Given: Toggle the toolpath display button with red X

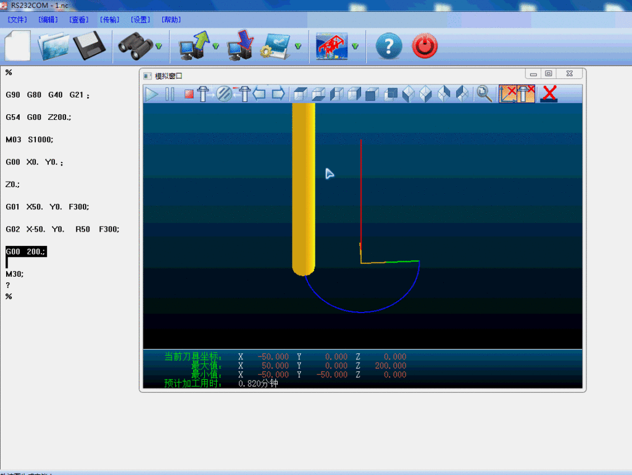Looking at the screenshot, I should tap(508, 94).
